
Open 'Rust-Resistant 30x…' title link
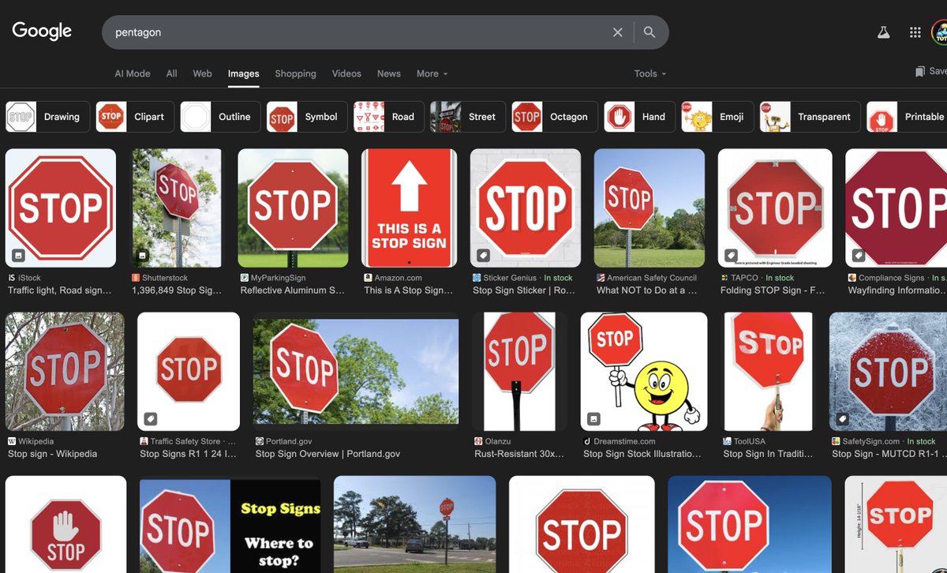519,454
